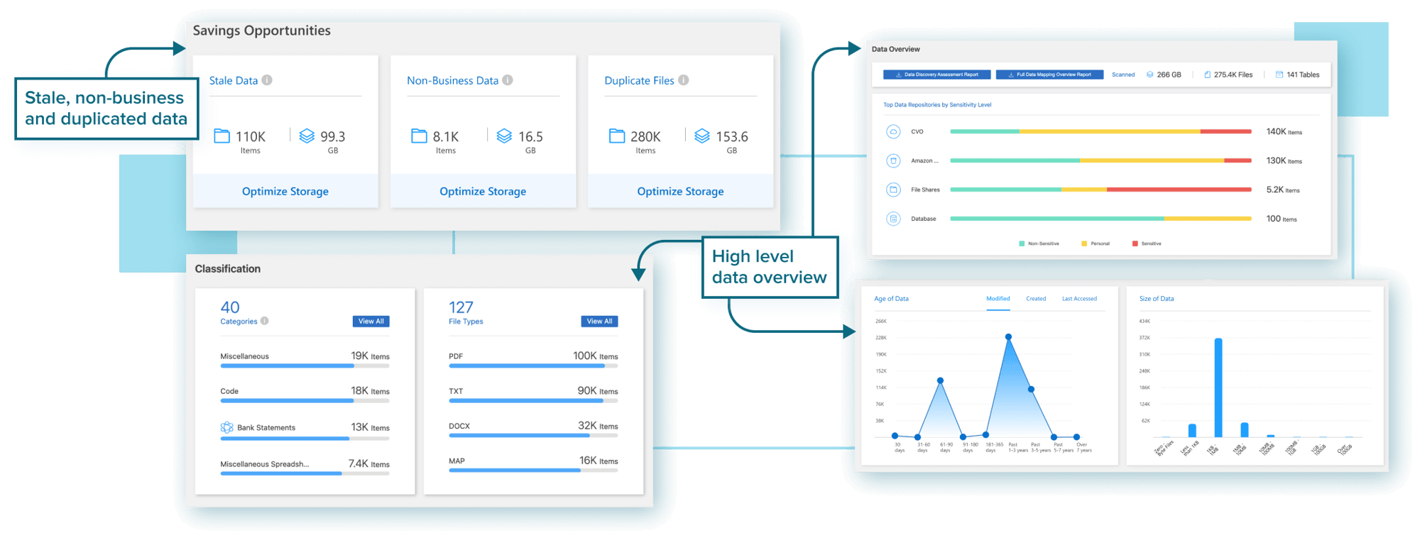The height and width of the screenshot is (538, 1420).
Task: Click the Categories info icon
Action: [x=265, y=321]
